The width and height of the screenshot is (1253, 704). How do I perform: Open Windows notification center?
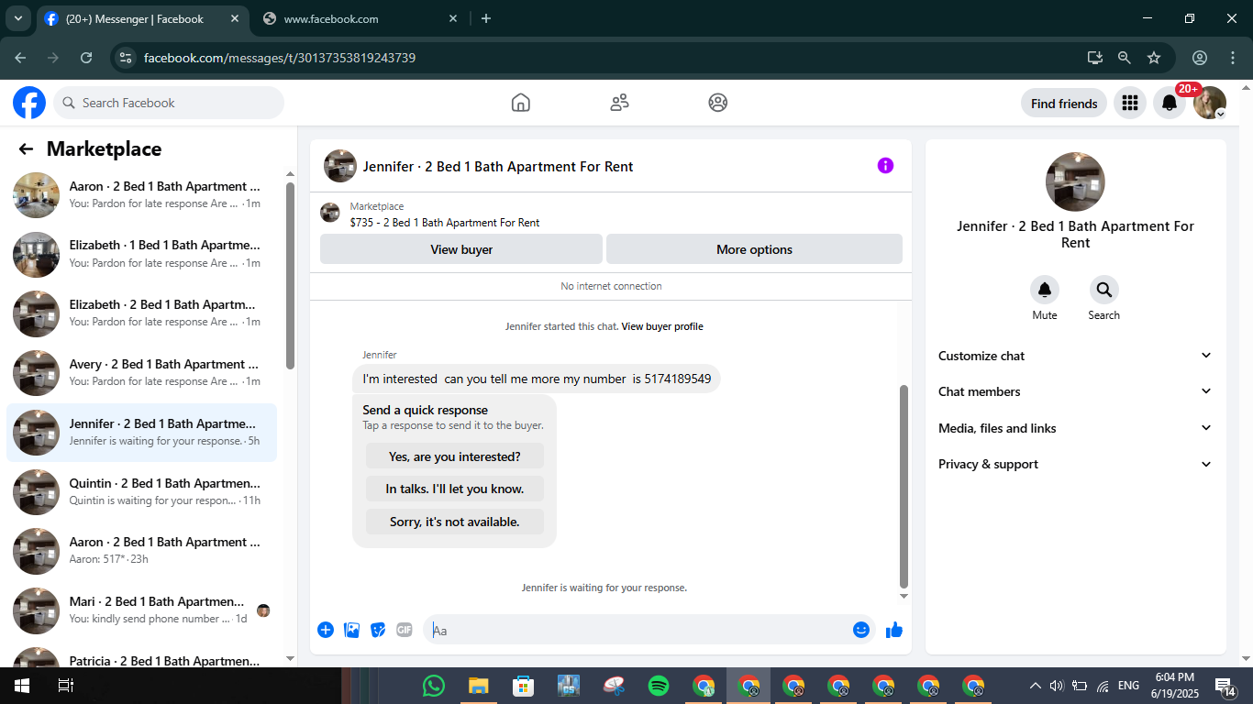click(1225, 686)
